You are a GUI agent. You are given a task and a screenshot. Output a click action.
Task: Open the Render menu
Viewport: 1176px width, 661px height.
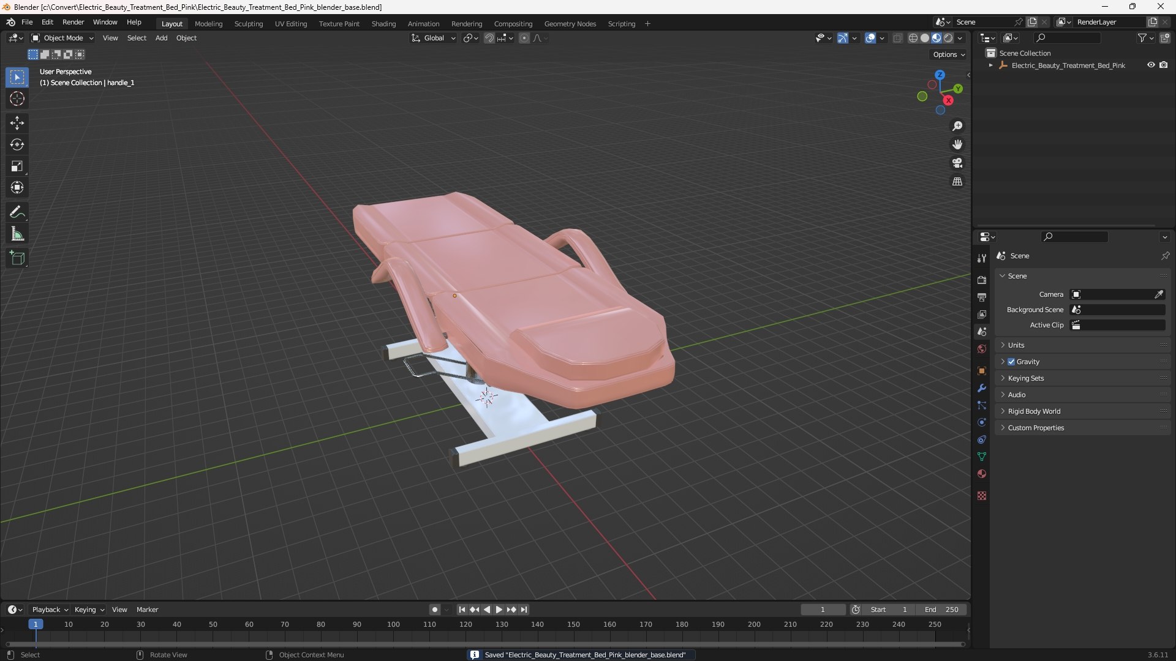click(73, 22)
